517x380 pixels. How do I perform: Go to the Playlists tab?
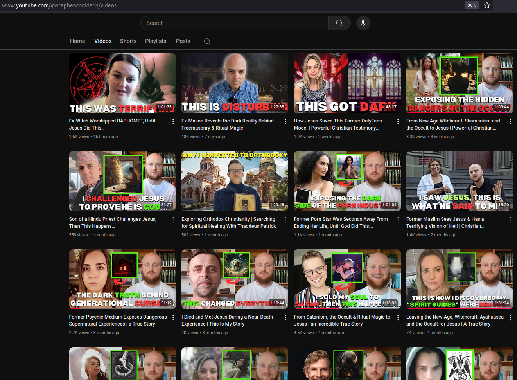(156, 41)
